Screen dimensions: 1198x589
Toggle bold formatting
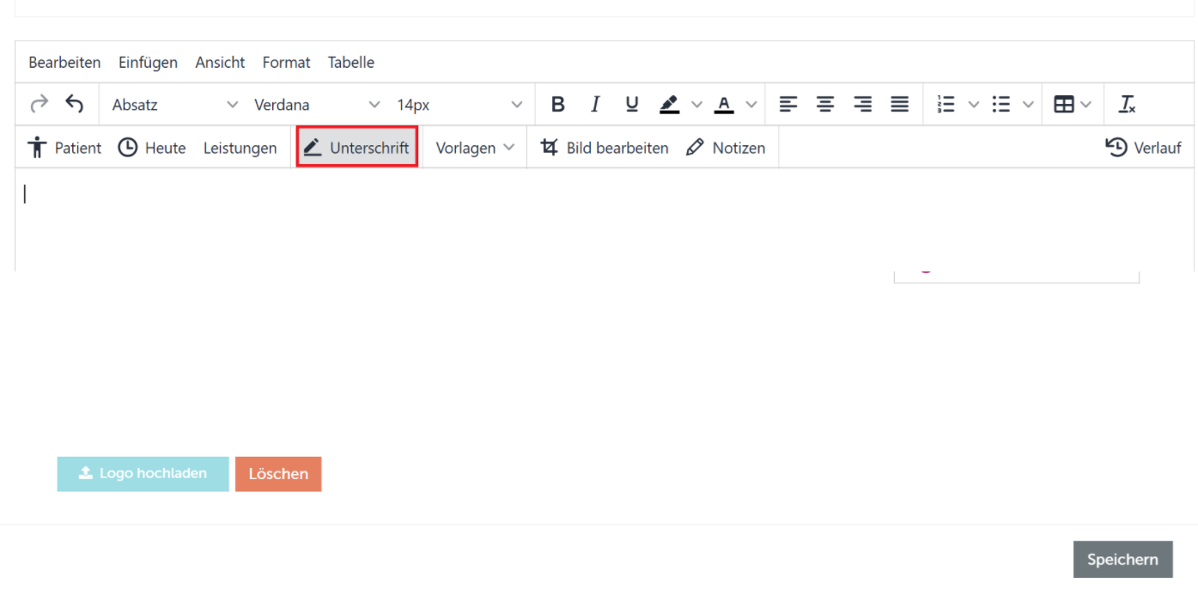pyautogui.click(x=558, y=105)
